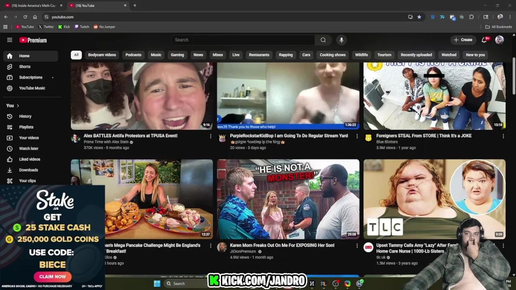
Task: Open options menu for PurpleRockstarKidBop video
Action: (357, 136)
